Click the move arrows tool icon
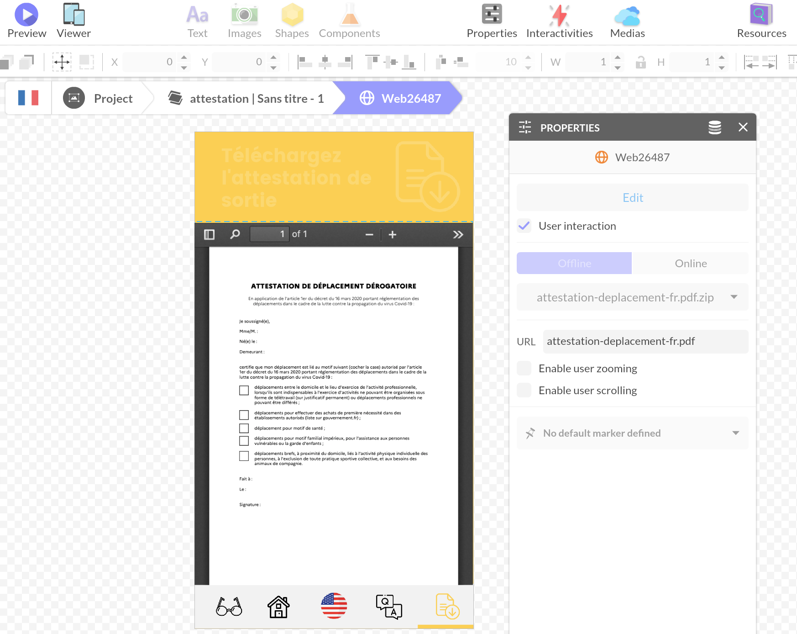797x634 pixels. click(x=62, y=62)
